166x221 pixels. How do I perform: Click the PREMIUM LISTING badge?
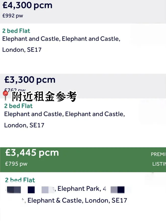click(158, 159)
